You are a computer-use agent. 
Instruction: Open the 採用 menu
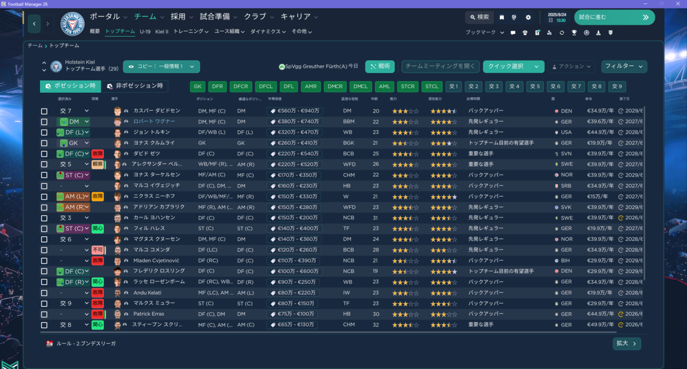coord(182,17)
